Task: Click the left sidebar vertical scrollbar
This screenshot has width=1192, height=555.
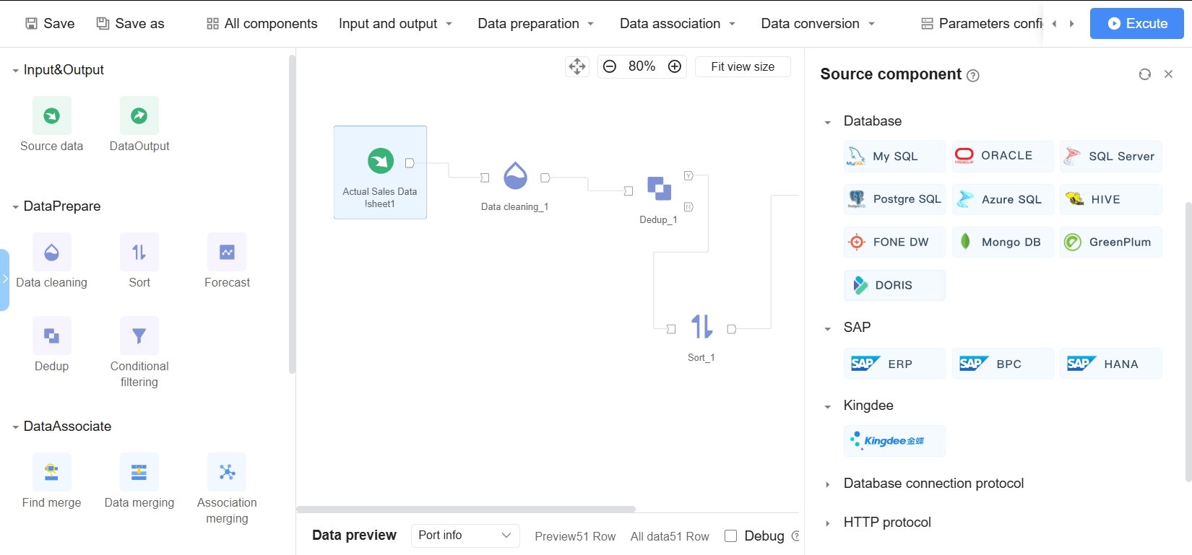Action: click(x=292, y=215)
